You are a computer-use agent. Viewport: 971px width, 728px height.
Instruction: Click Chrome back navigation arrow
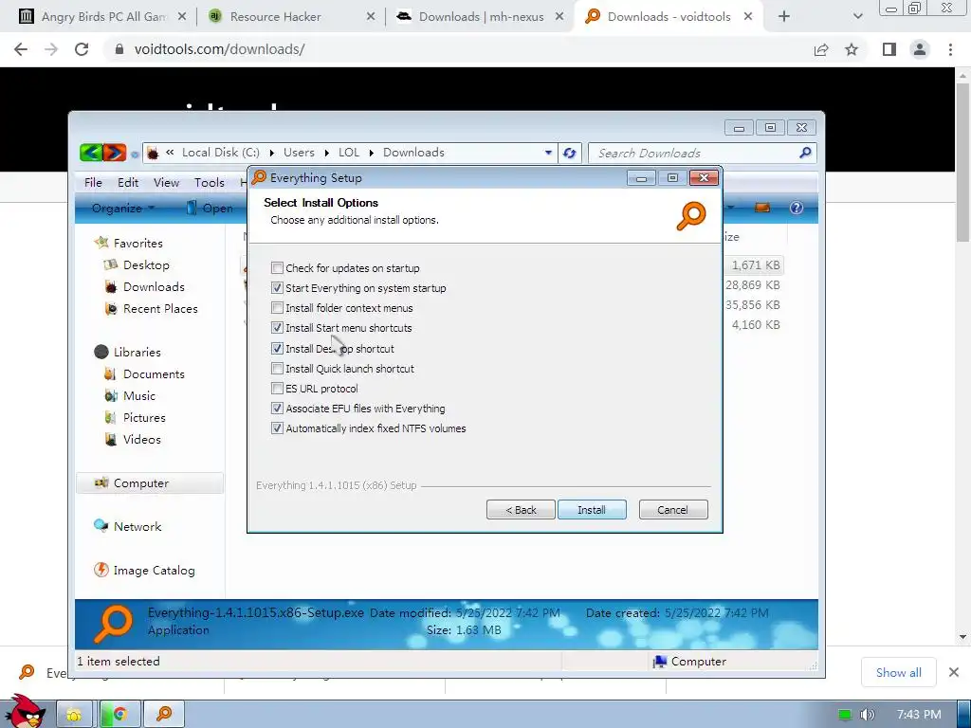[x=21, y=49]
